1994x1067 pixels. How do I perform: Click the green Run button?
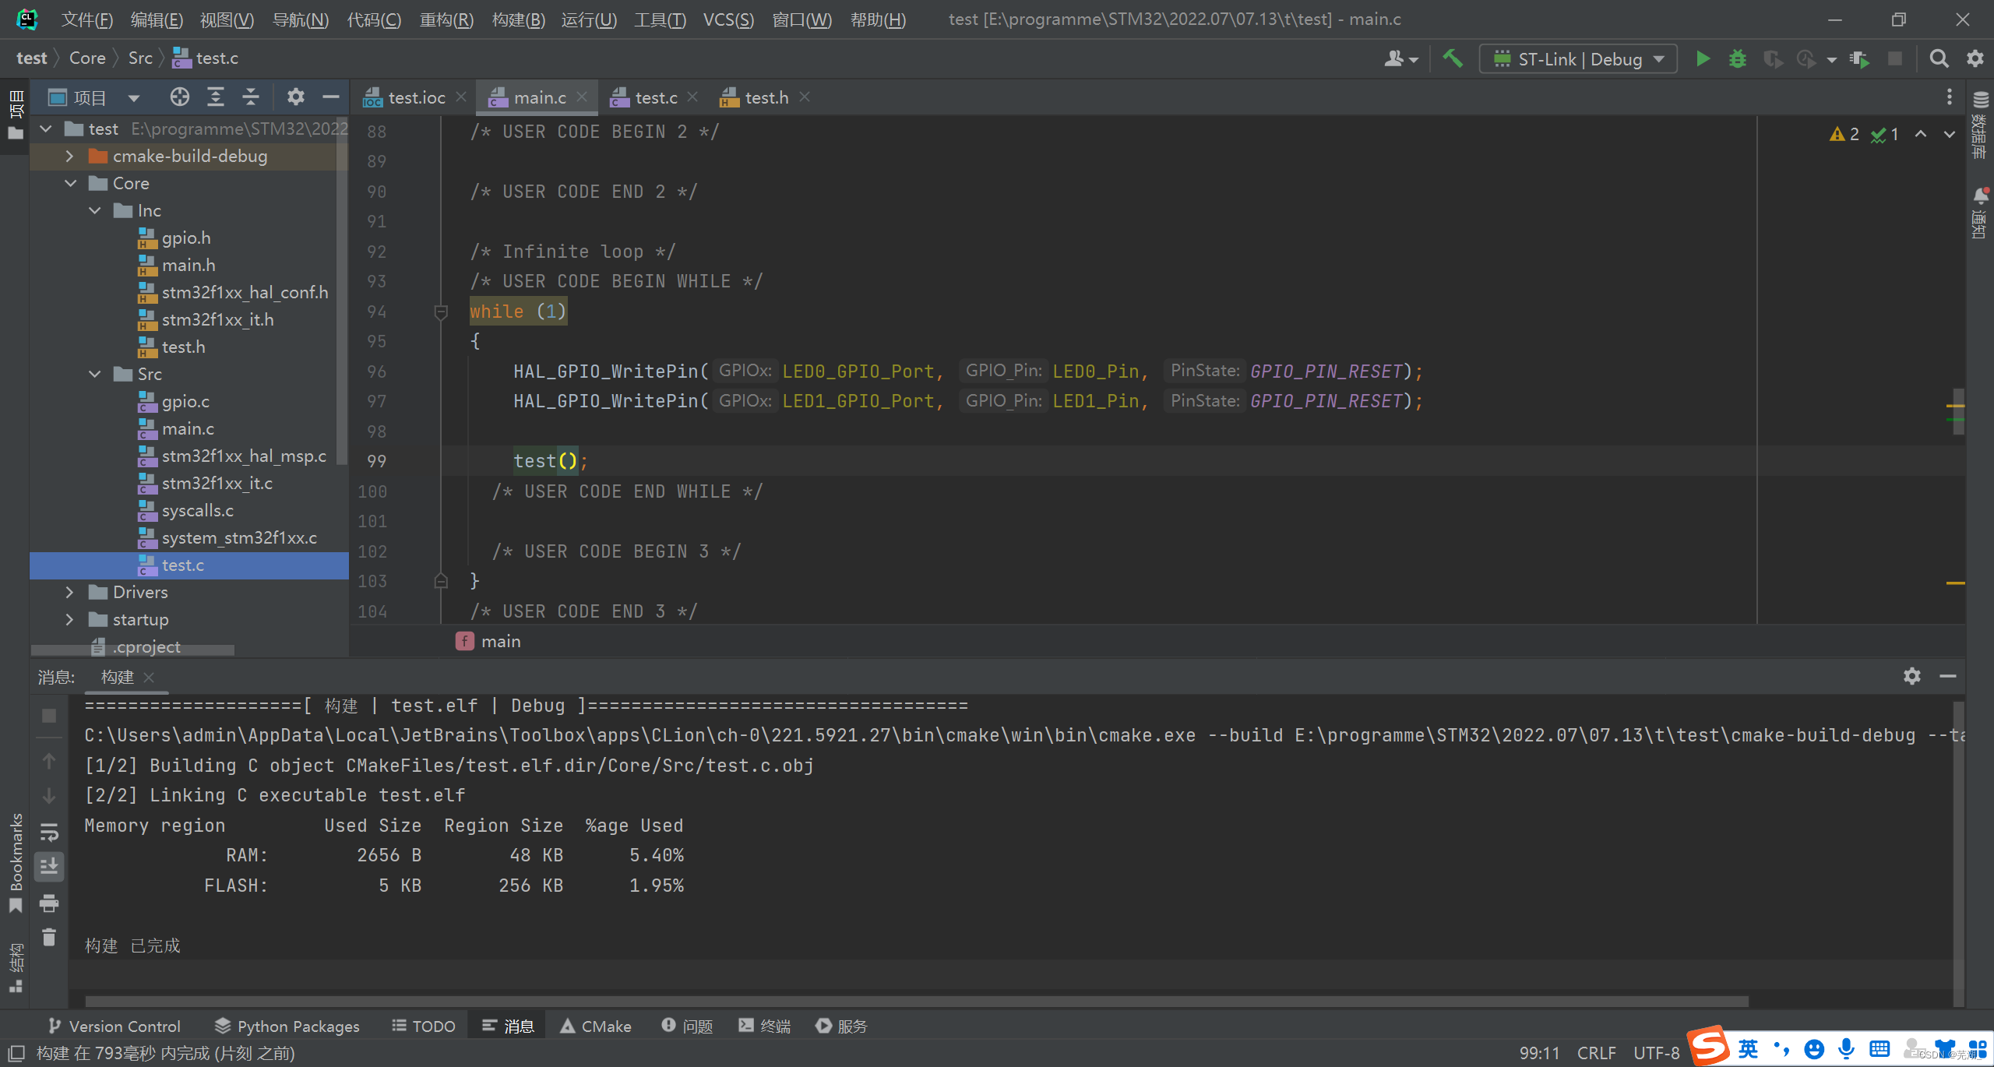click(x=1703, y=59)
